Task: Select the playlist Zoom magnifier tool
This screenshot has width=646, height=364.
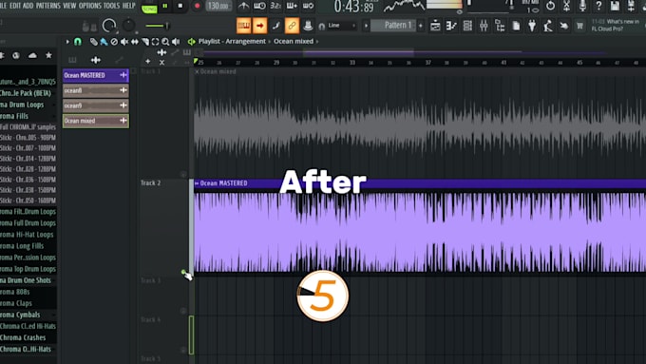Action: pos(165,42)
